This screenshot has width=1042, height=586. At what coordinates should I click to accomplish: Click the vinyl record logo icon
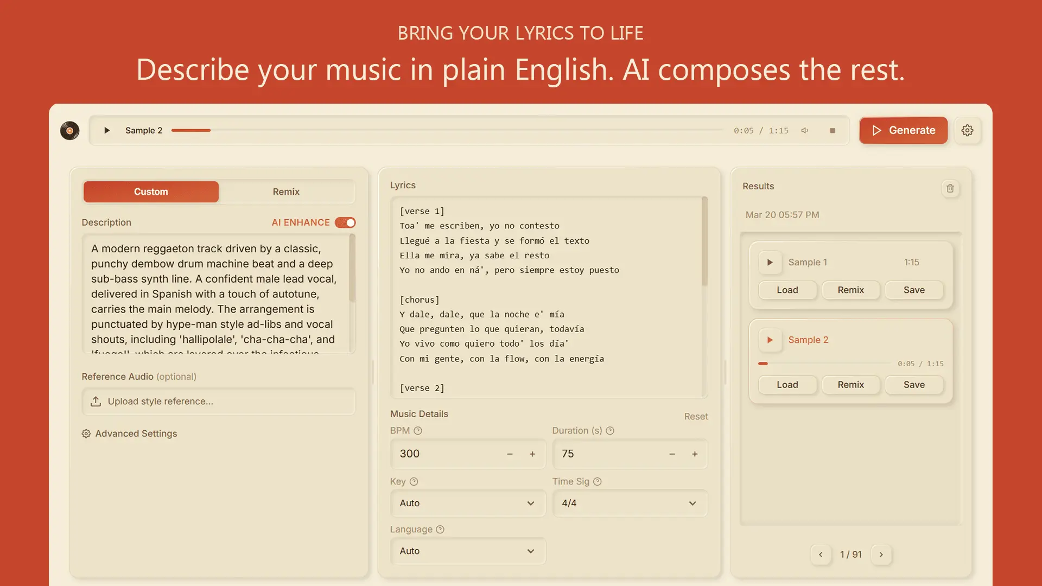(69, 130)
